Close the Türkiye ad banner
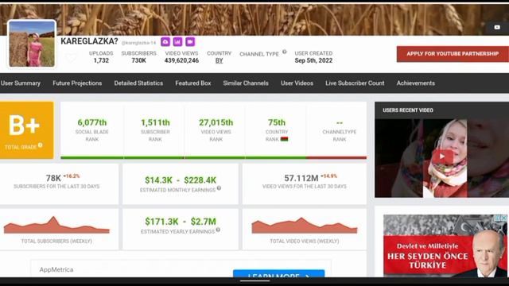The height and width of the screenshot is (286, 509). [503, 218]
